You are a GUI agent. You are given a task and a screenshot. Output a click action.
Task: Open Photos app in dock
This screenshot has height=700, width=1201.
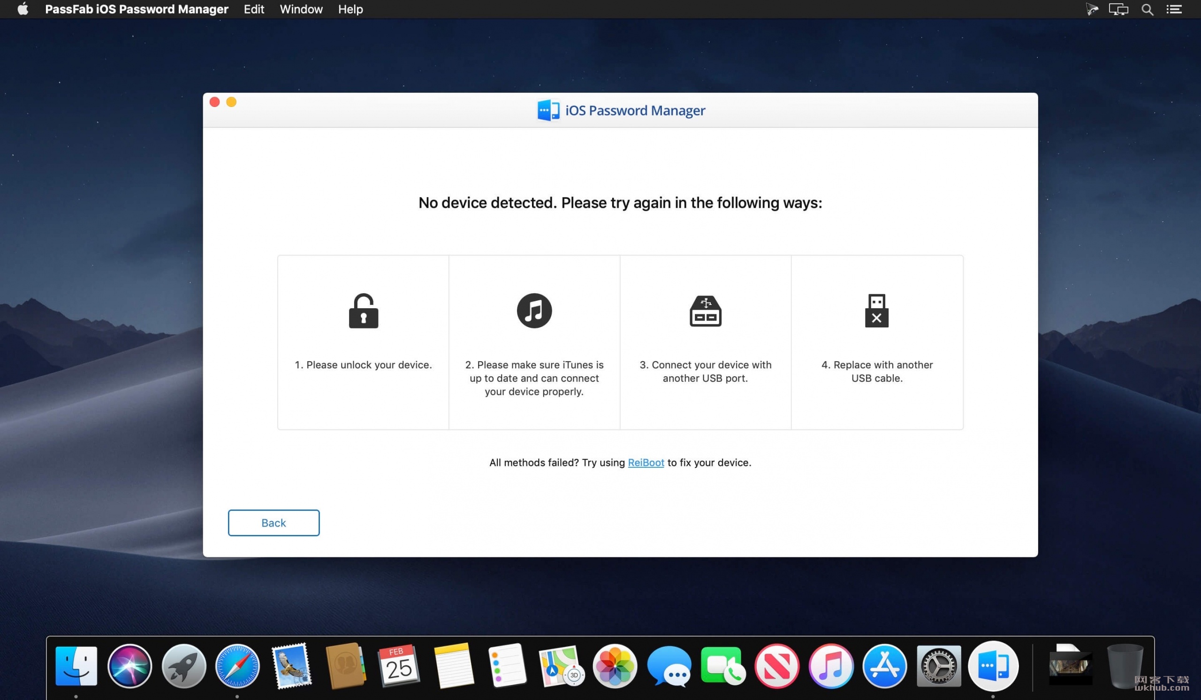(x=615, y=666)
